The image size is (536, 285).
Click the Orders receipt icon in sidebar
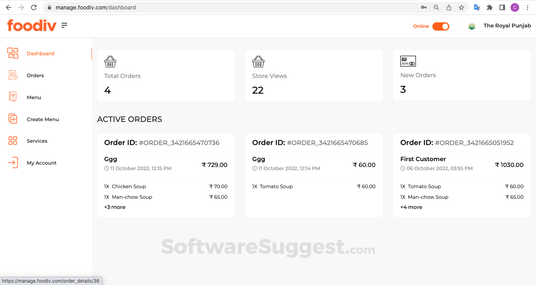tap(13, 75)
